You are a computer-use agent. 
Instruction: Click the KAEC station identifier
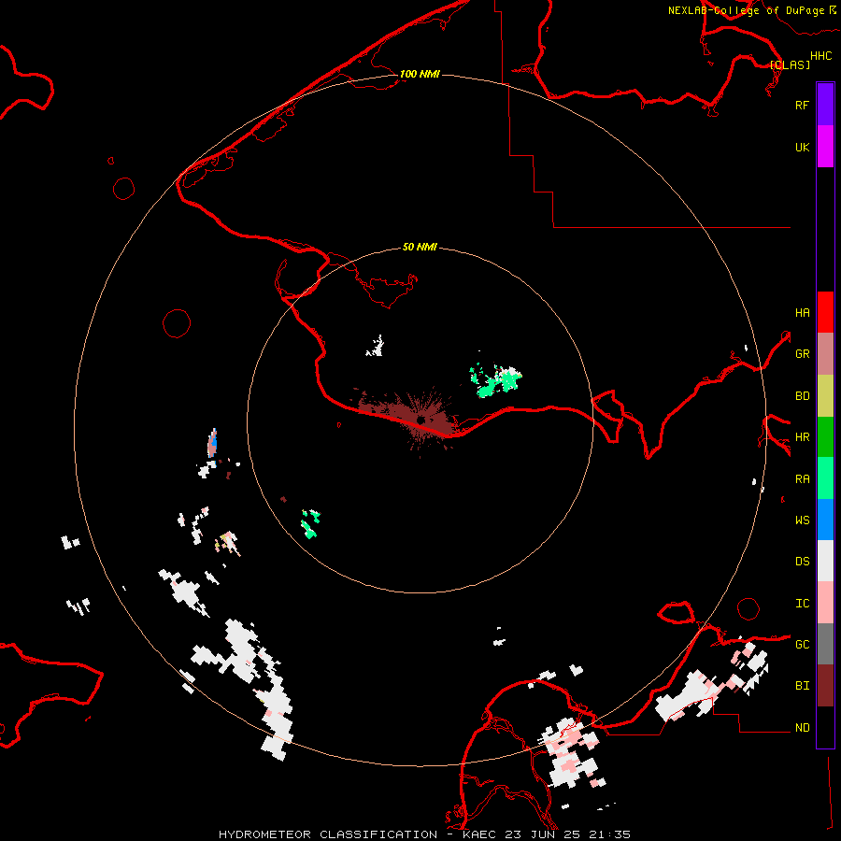tap(480, 834)
